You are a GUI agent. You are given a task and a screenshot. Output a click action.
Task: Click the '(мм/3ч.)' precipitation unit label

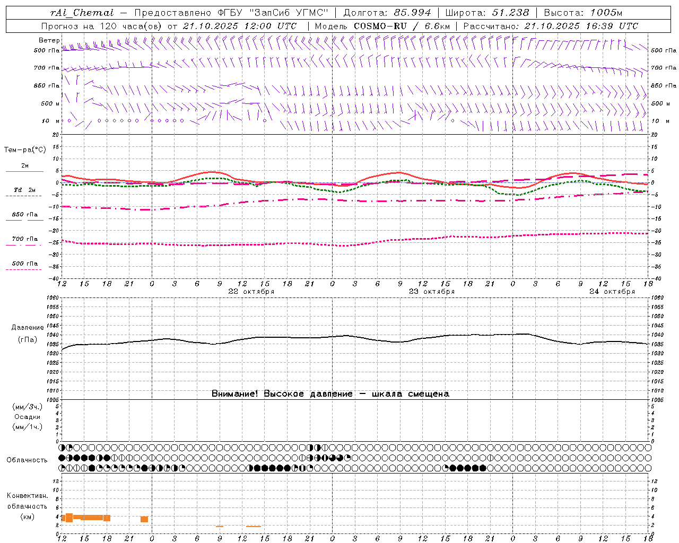click(x=27, y=407)
